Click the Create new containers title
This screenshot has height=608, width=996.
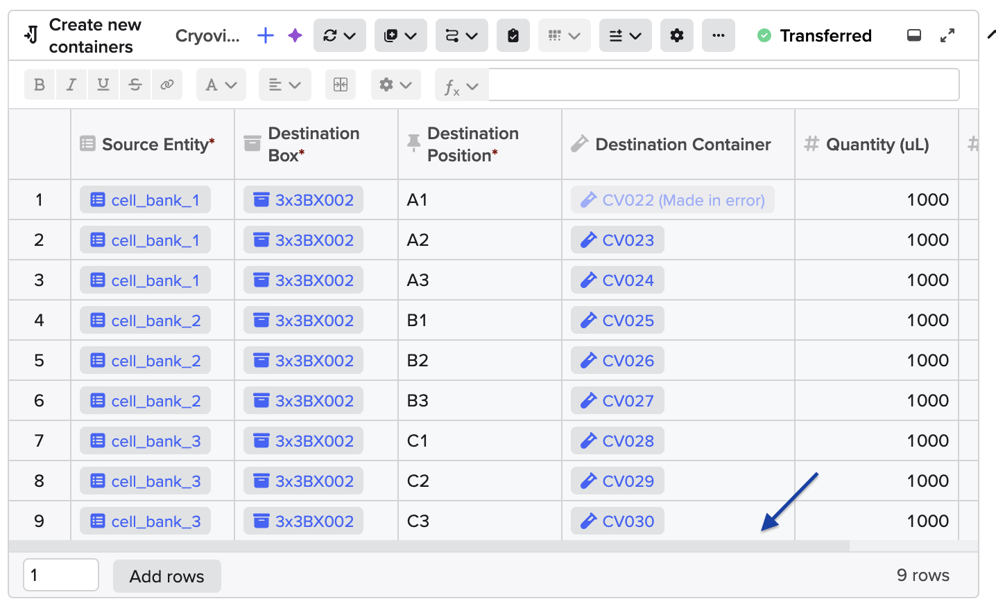[95, 35]
